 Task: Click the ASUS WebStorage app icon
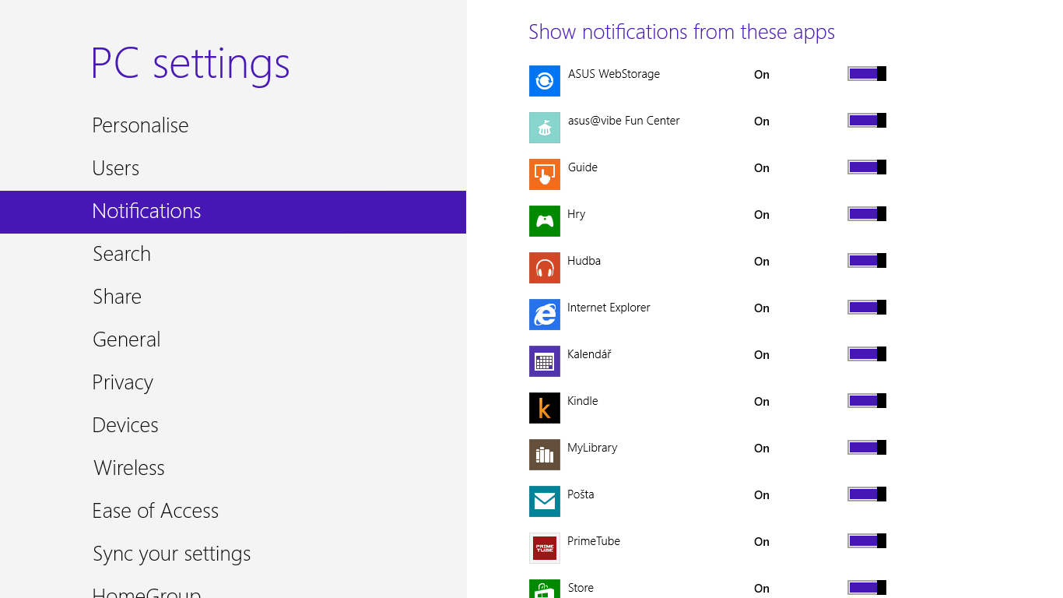pyautogui.click(x=544, y=81)
